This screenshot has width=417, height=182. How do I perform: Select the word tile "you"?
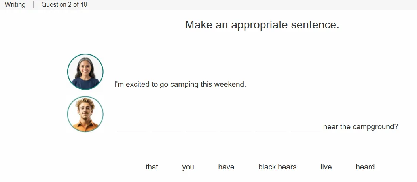(188, 167)
